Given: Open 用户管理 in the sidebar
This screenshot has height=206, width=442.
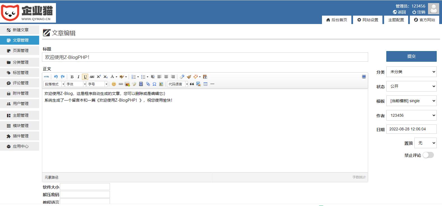Looking at the screenshot, I should pos(20,104).
